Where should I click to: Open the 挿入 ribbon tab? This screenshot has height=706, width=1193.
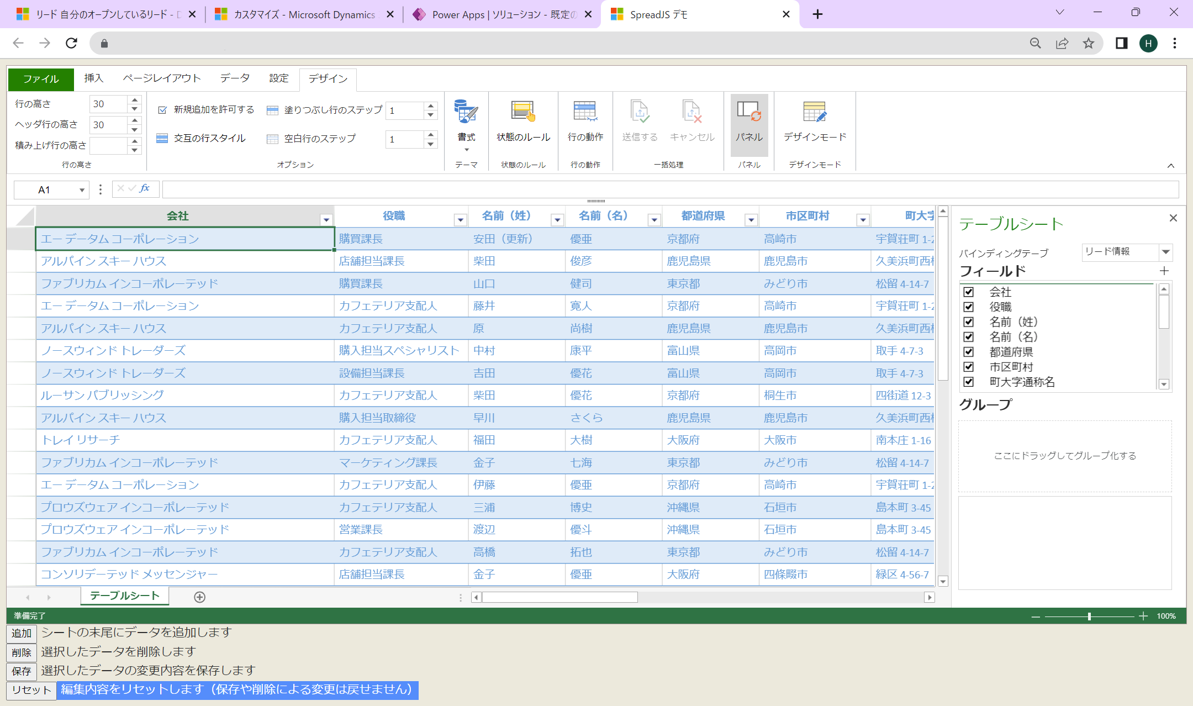point(93,78)
